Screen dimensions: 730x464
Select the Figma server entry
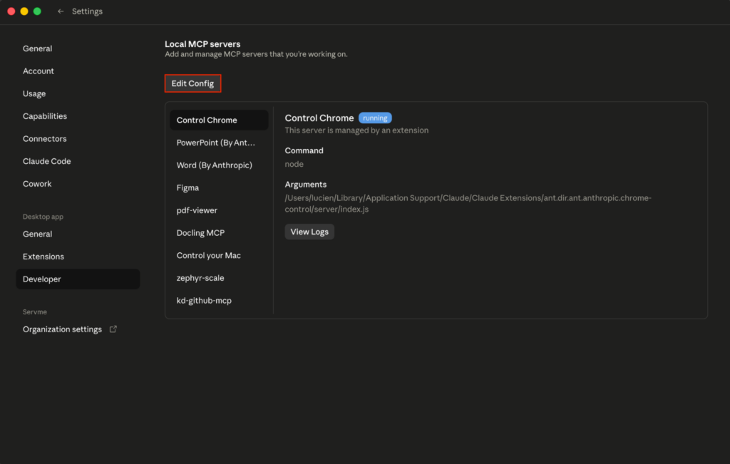(219, 187)
